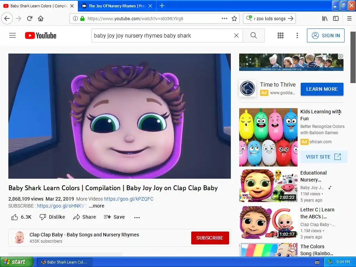
Task: Click the Dislike thumbs down button
Action: click(x=52, y=217)
